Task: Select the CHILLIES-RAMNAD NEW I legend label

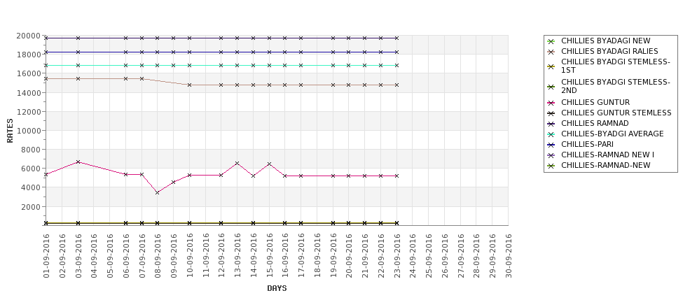Action: click(x=607, y=155)
